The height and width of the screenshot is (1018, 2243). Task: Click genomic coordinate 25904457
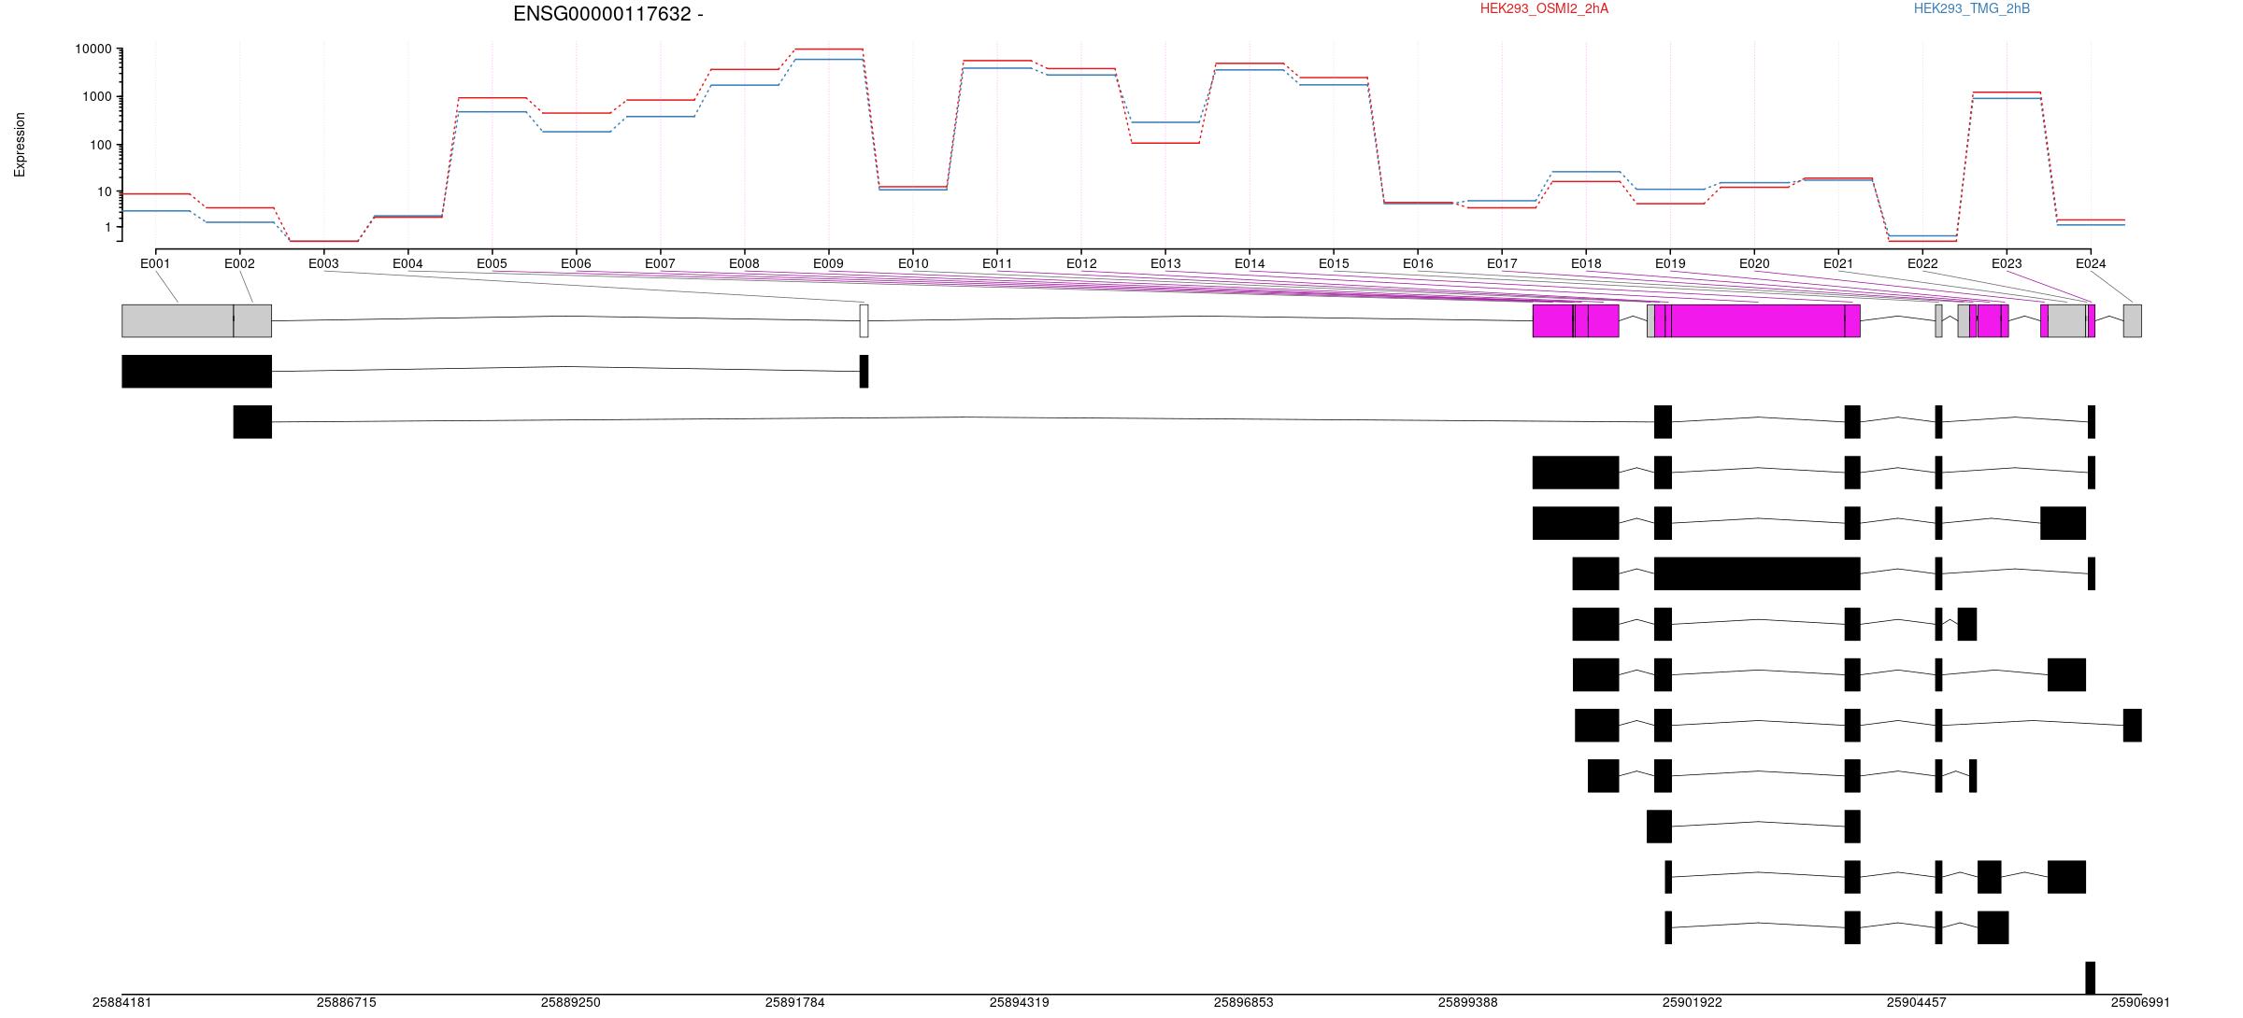pyautogui.click(x=1916, y=1003)
